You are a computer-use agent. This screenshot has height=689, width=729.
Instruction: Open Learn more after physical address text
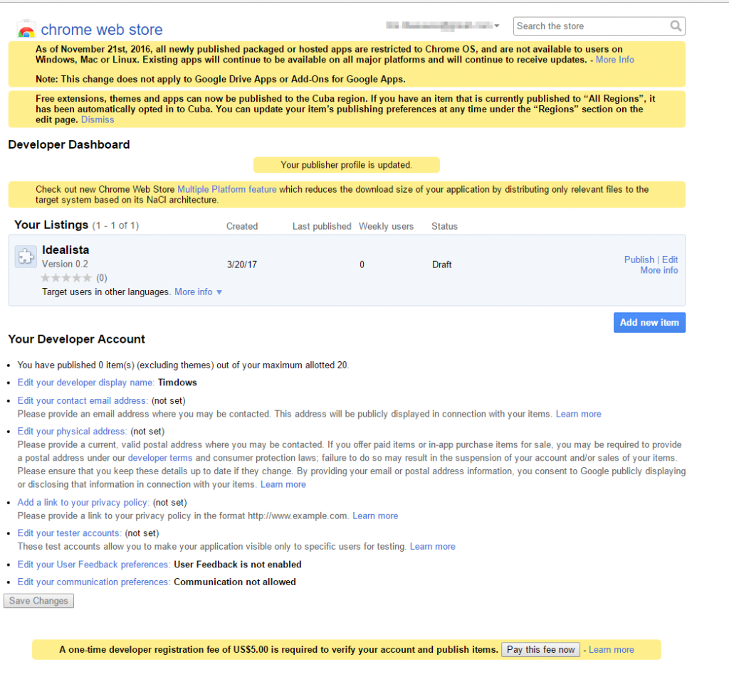[x=283, y=485]
